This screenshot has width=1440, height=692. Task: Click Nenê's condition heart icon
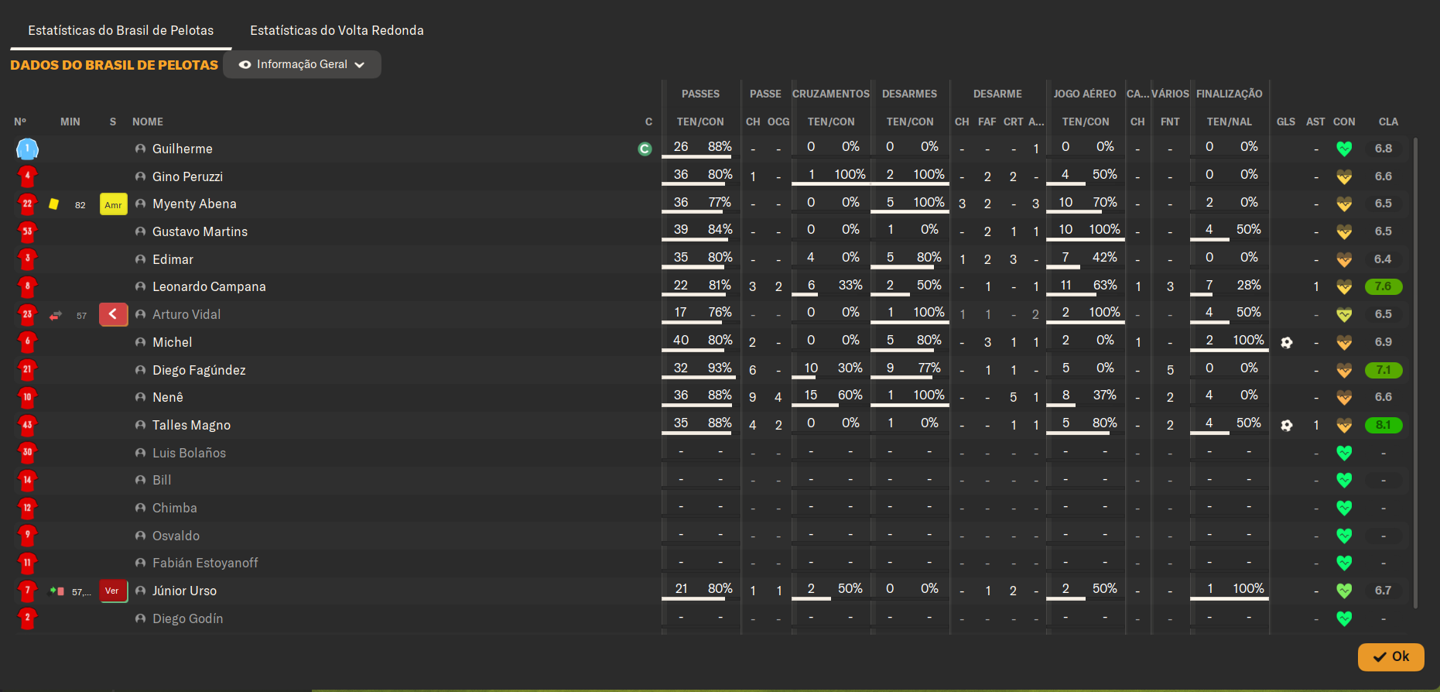[1344, 397]
